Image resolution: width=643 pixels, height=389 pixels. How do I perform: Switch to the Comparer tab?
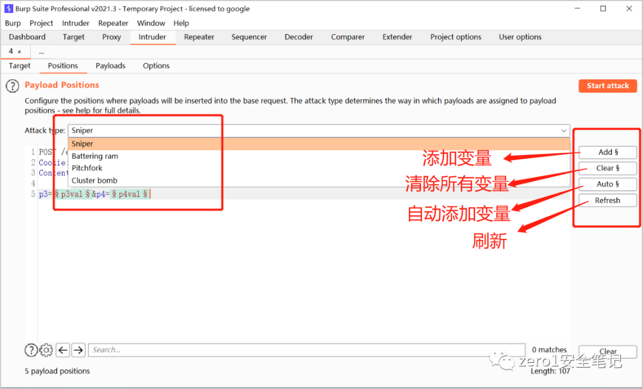[x=348, y=37]
